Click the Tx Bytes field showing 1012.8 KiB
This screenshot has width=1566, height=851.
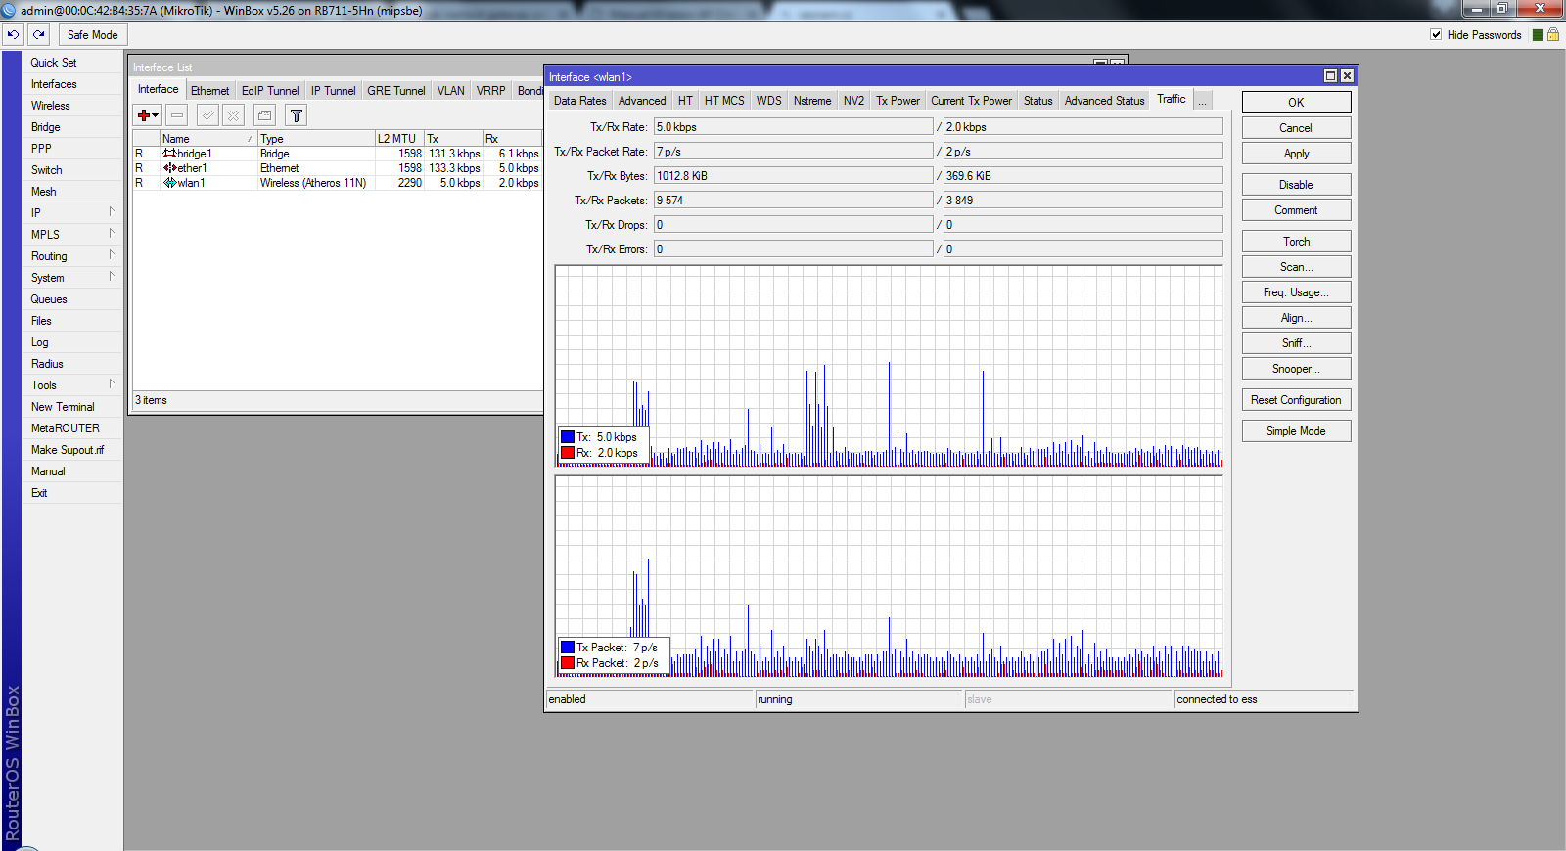[794, 176]
